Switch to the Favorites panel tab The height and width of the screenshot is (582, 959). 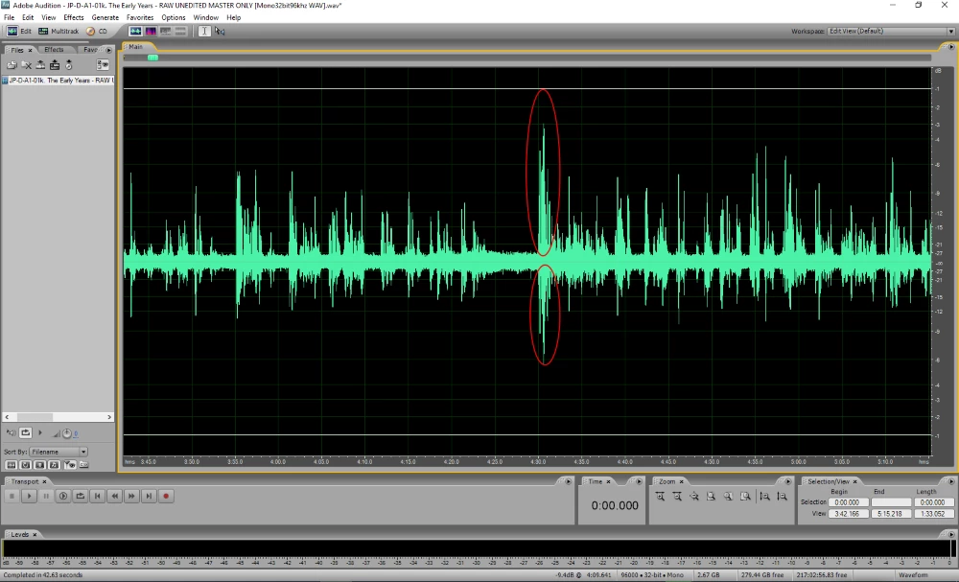click(x=90, y=50)
